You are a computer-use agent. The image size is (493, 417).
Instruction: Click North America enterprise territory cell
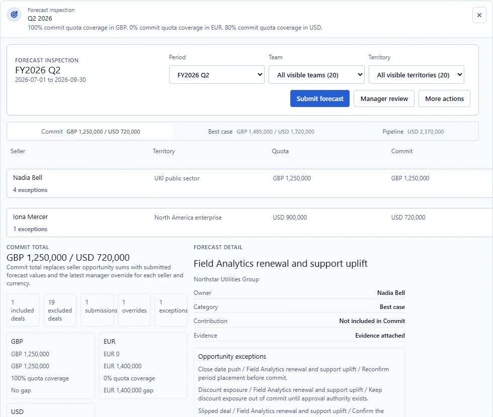pos(188,218)
